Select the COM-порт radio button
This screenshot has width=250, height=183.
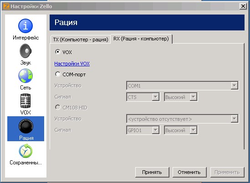click(57, 74)
